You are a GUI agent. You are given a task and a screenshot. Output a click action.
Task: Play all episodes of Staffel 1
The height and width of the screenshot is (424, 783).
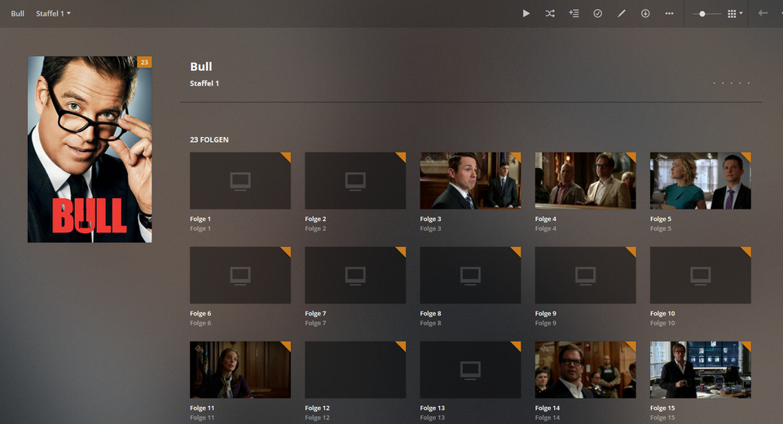click(526, 14)
